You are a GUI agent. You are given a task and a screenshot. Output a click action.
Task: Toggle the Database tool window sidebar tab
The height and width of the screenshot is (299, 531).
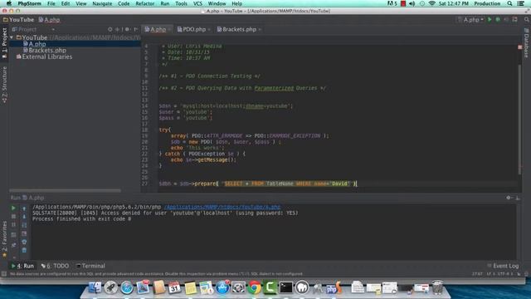click(526, 43)
